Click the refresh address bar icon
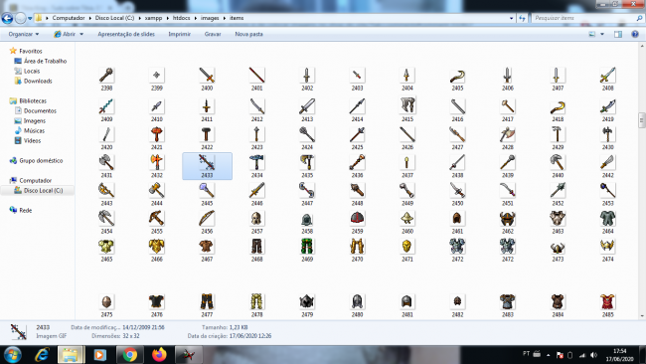 [523, 18]
